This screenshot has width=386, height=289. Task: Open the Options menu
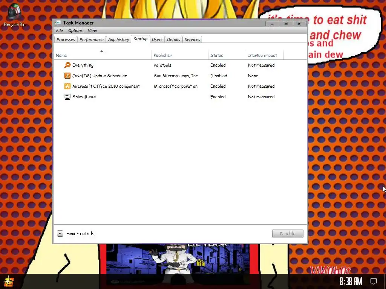pyautogui.click(x=75, y=30)
